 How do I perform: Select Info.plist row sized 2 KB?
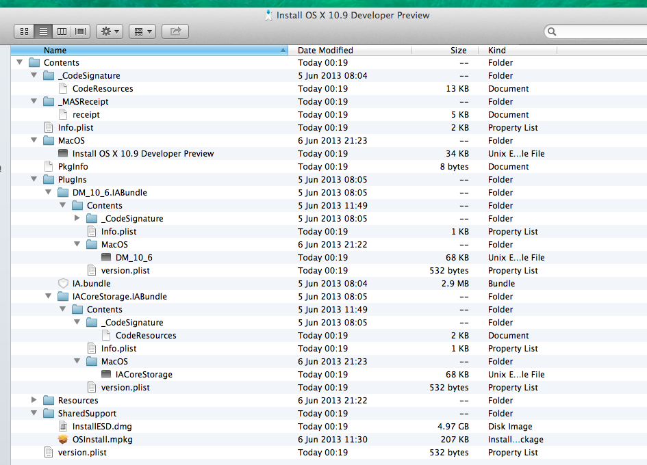329,127
